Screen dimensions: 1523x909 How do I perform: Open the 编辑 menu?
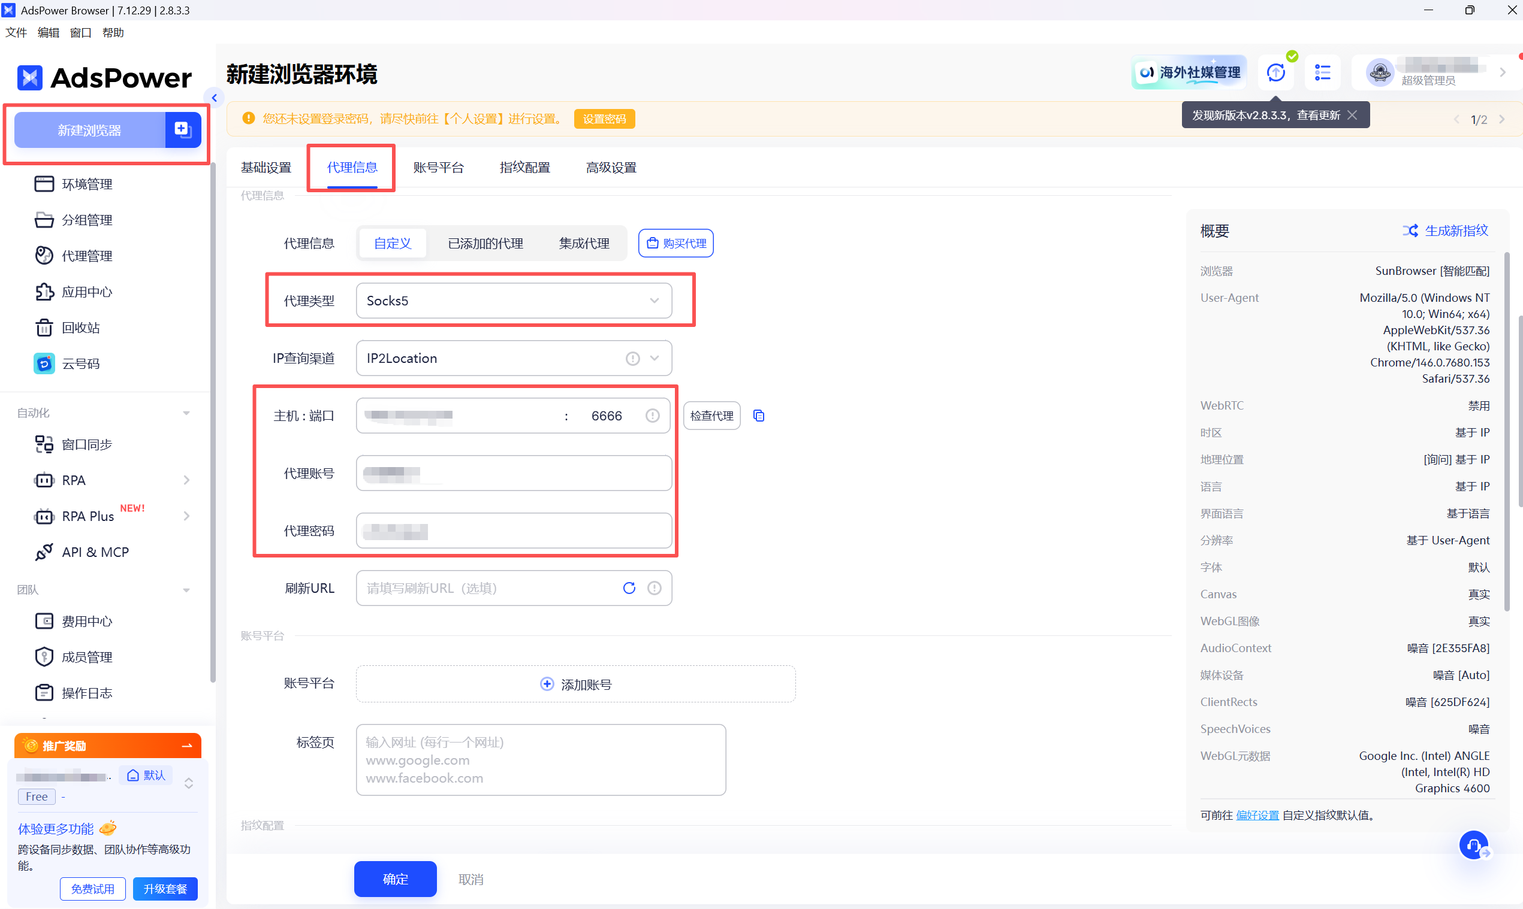coord(48,32)
